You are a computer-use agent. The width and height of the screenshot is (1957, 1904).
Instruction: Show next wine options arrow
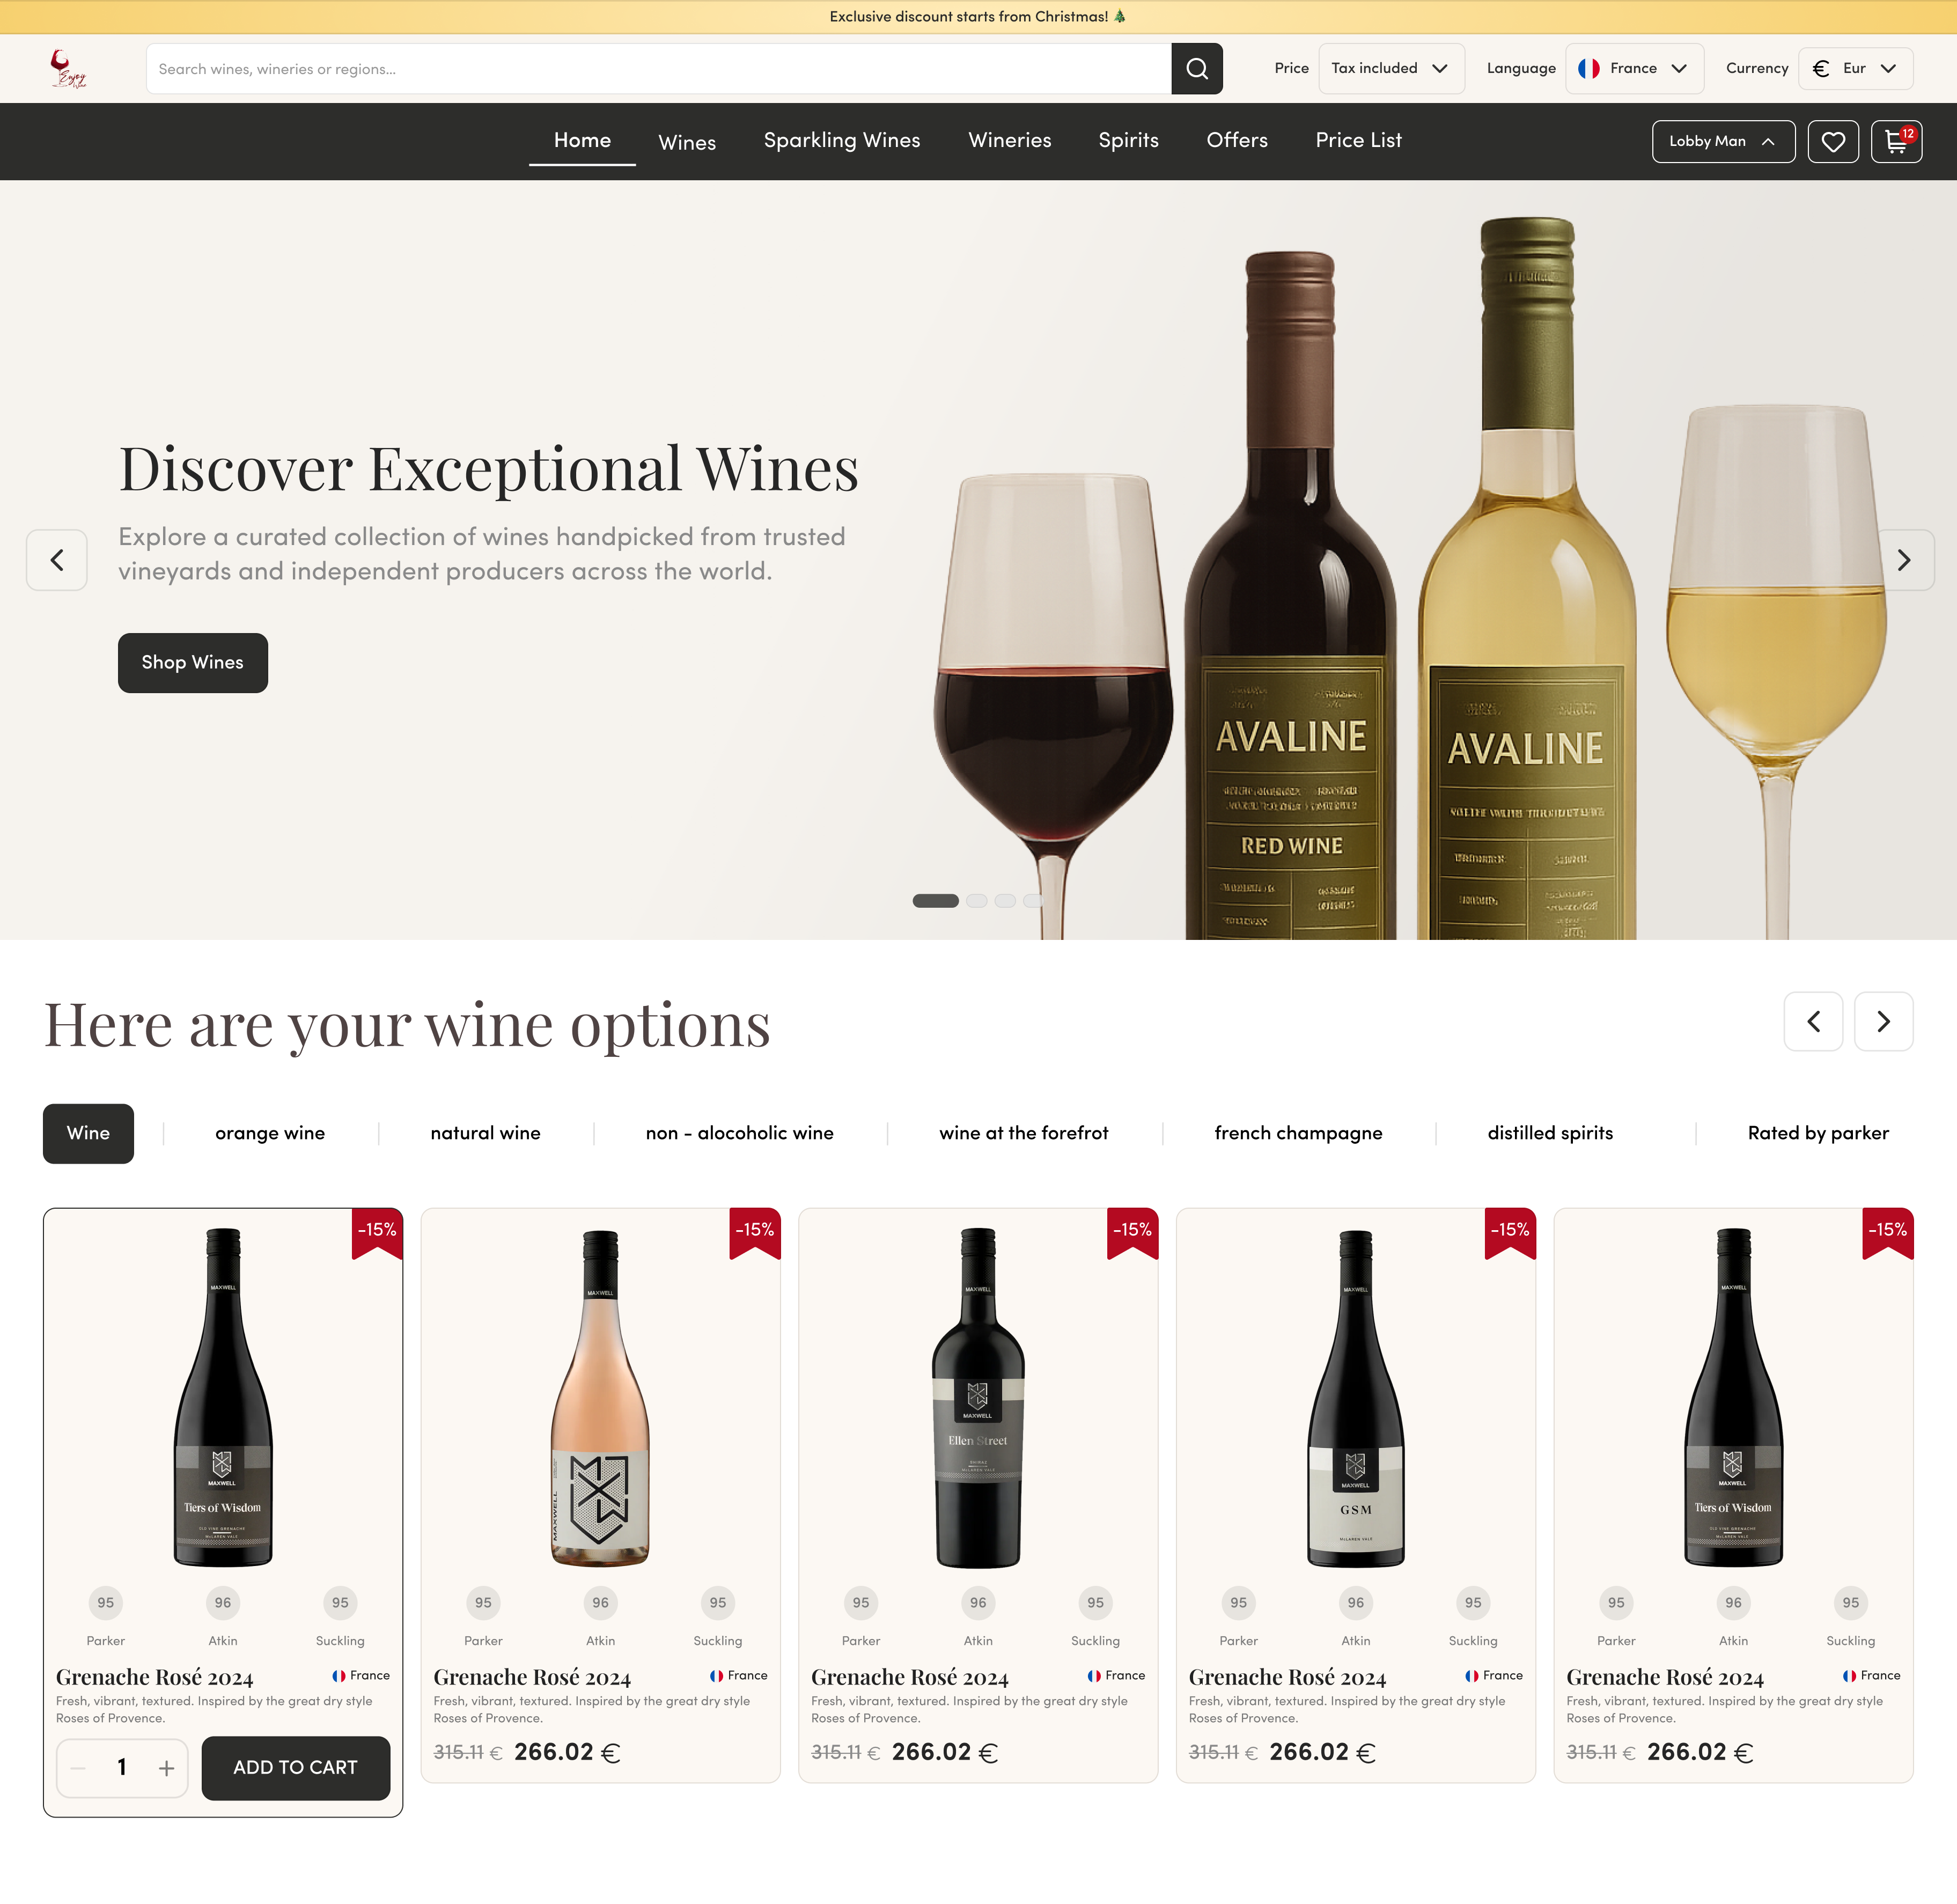pyautogui.click(x=1883, y=1021)
